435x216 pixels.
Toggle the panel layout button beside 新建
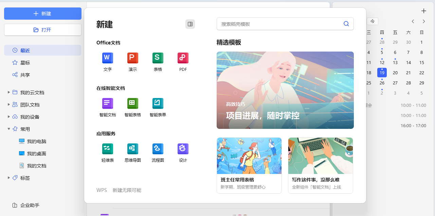pyautogui.click(x=190, y=24)
